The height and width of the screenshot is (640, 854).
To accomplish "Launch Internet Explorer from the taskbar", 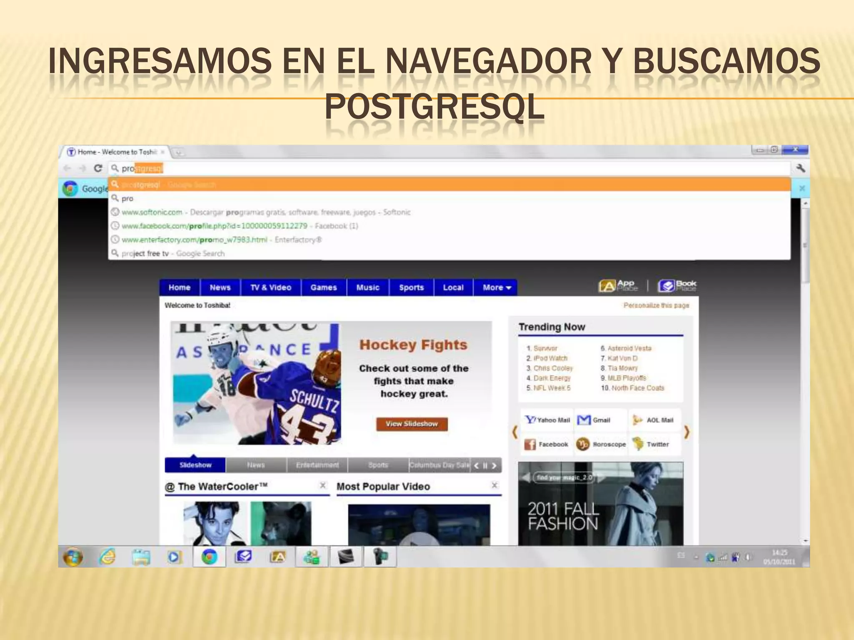I will 108,557.
